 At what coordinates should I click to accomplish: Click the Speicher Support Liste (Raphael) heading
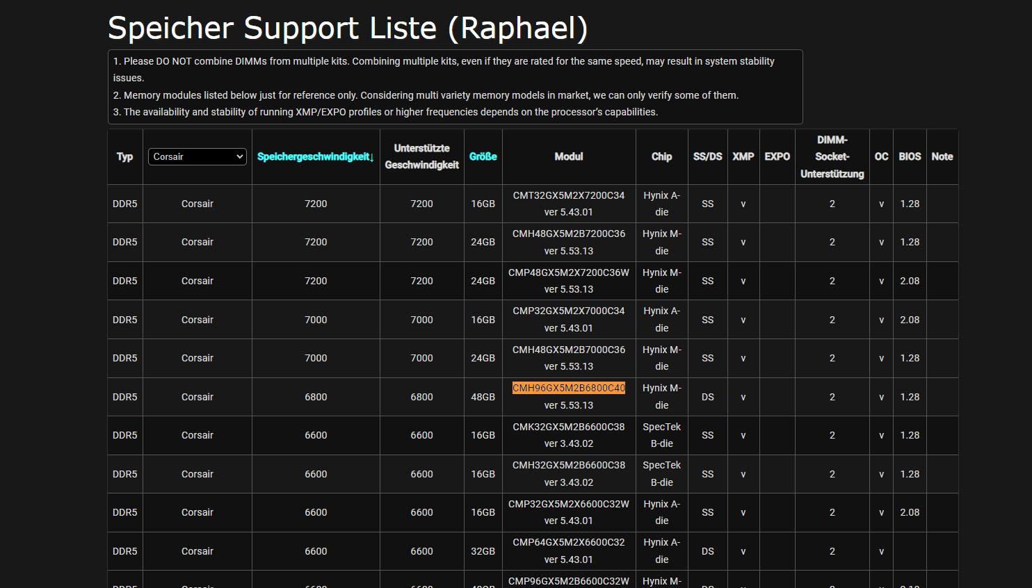348,28
